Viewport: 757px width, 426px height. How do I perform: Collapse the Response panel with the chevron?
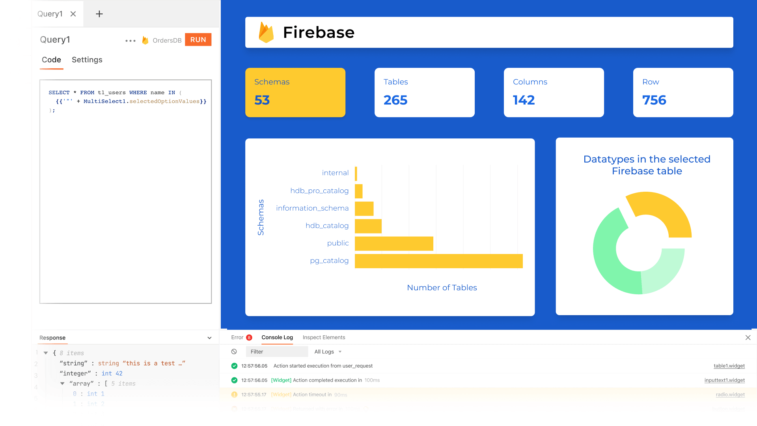209,338
